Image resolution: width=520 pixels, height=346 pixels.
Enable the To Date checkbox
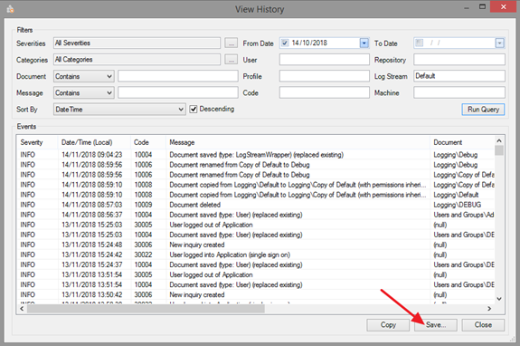[x=420, y=43]
